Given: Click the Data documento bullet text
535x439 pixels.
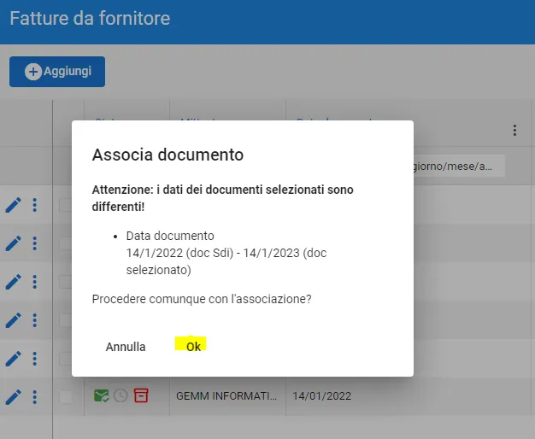Looking at the screenshot, I should point(170,236).
